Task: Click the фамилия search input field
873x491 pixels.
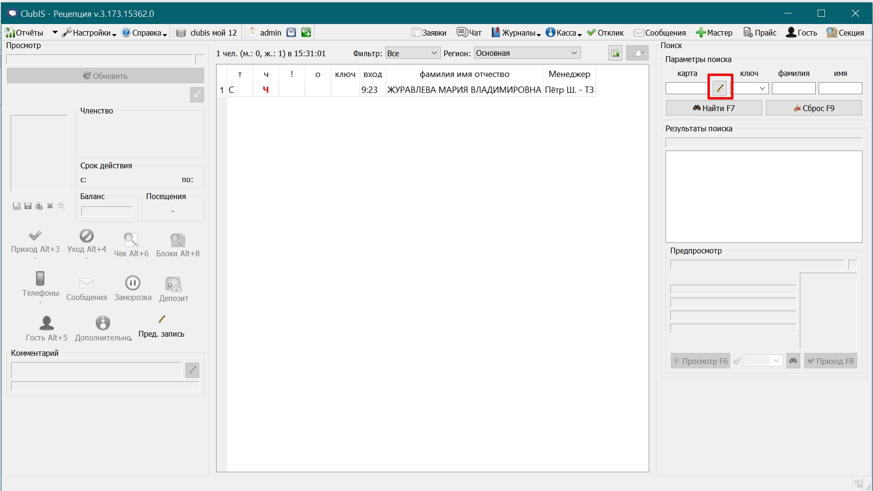Action: coord(794,88)
